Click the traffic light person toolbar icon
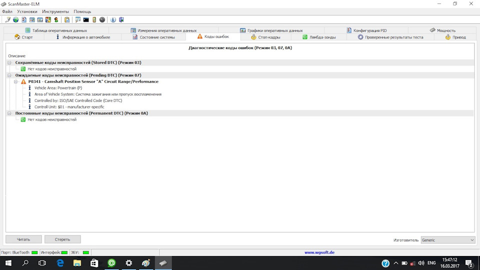Screen dimensions: 480x270 coord(56,19)
